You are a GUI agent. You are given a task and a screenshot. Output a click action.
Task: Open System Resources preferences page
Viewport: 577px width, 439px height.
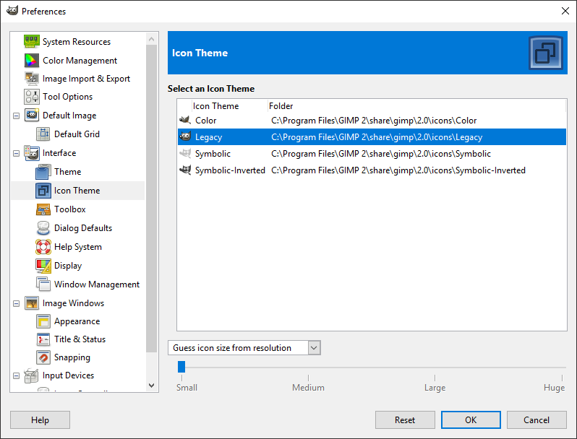pos(77,42)
